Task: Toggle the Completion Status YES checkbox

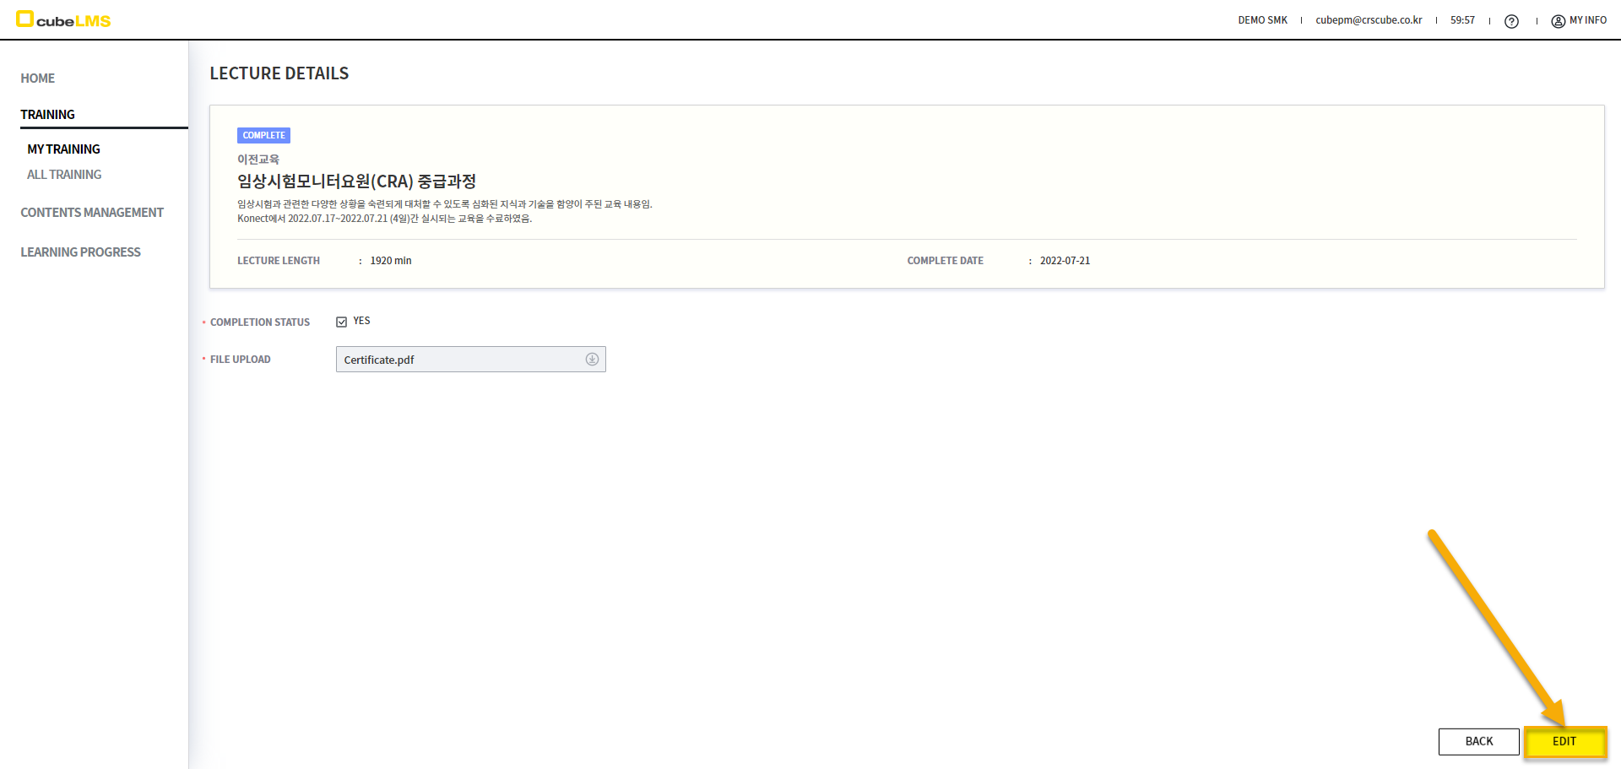Action: click(342, 322)
